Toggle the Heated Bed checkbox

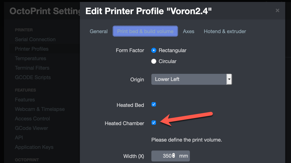[x=154, y=105]
